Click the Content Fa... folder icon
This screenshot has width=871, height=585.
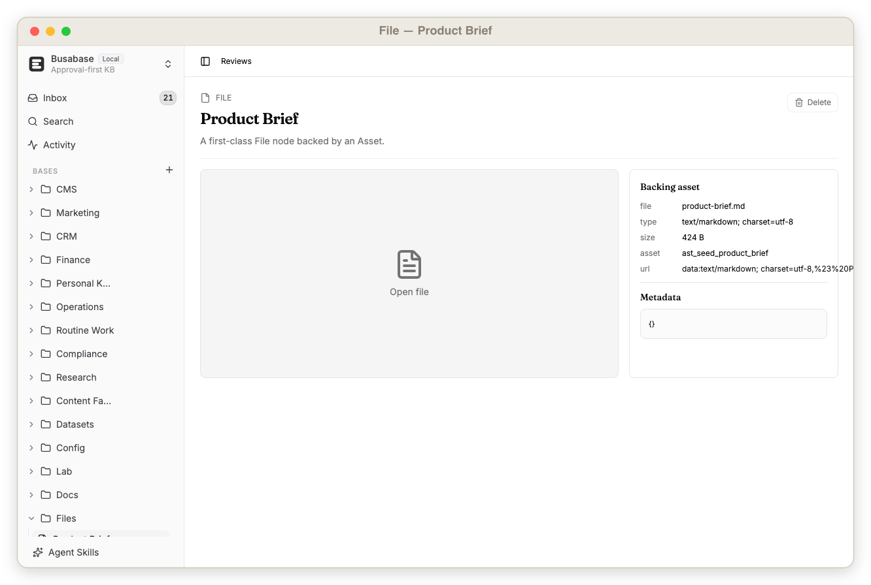pyautogui.click(x=46, y=401)
